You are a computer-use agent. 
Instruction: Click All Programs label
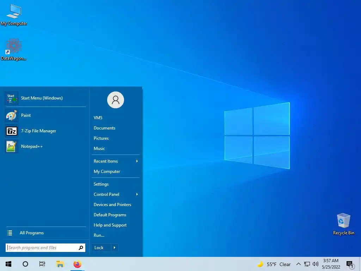[x=32, y=233]
